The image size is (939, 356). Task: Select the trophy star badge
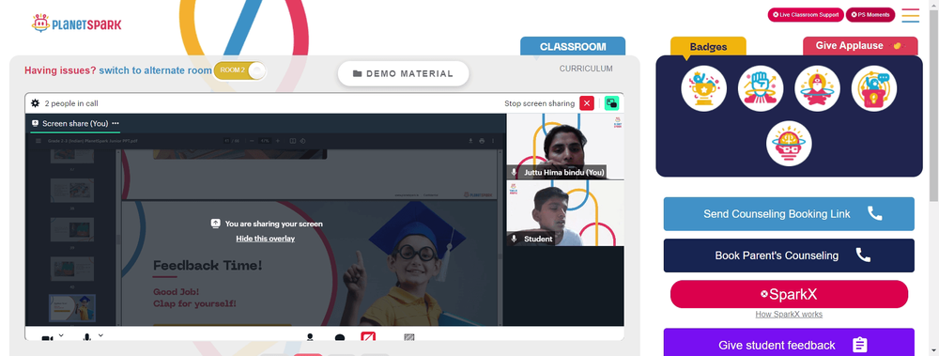pyautogui.click(x=703, y=88)
